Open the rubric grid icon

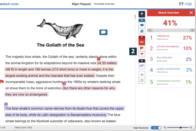[x=142, y=31]
